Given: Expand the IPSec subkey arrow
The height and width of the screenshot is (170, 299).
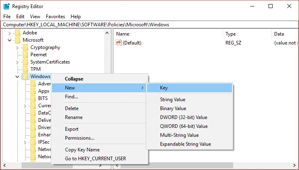Looking at the screenshot, I should pos(25,142).
